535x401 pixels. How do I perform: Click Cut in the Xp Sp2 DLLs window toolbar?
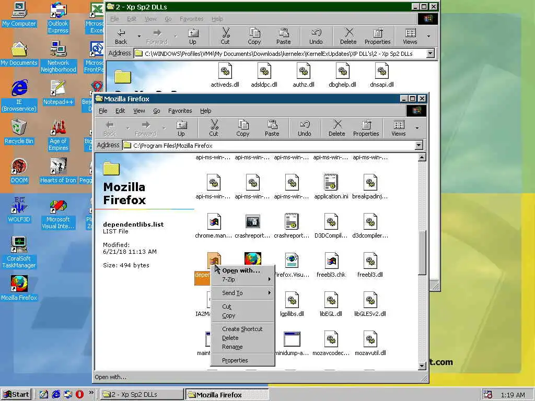(x=225, y=36)
